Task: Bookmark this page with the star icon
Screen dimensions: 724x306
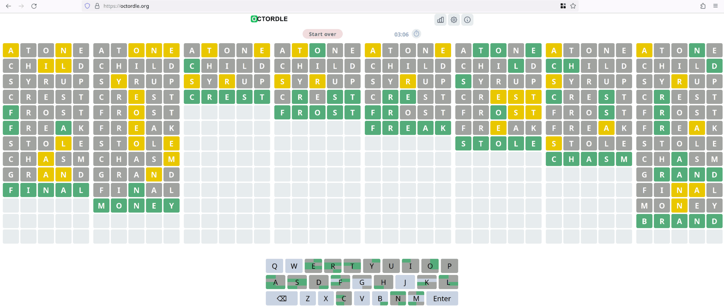Action: [x=573, y=6]
